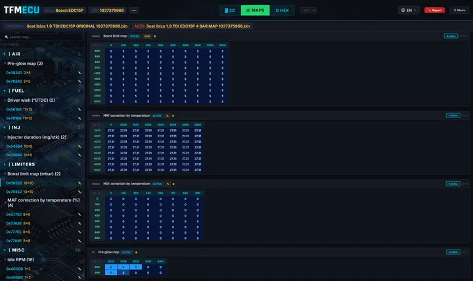Click pencil icon for 0x577EE 8×8 map
The image size is (473, 281).
79,215
